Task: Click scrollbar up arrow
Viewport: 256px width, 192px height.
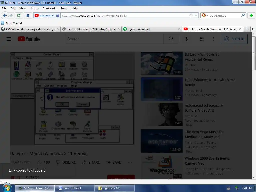Action: coord(254,34)
